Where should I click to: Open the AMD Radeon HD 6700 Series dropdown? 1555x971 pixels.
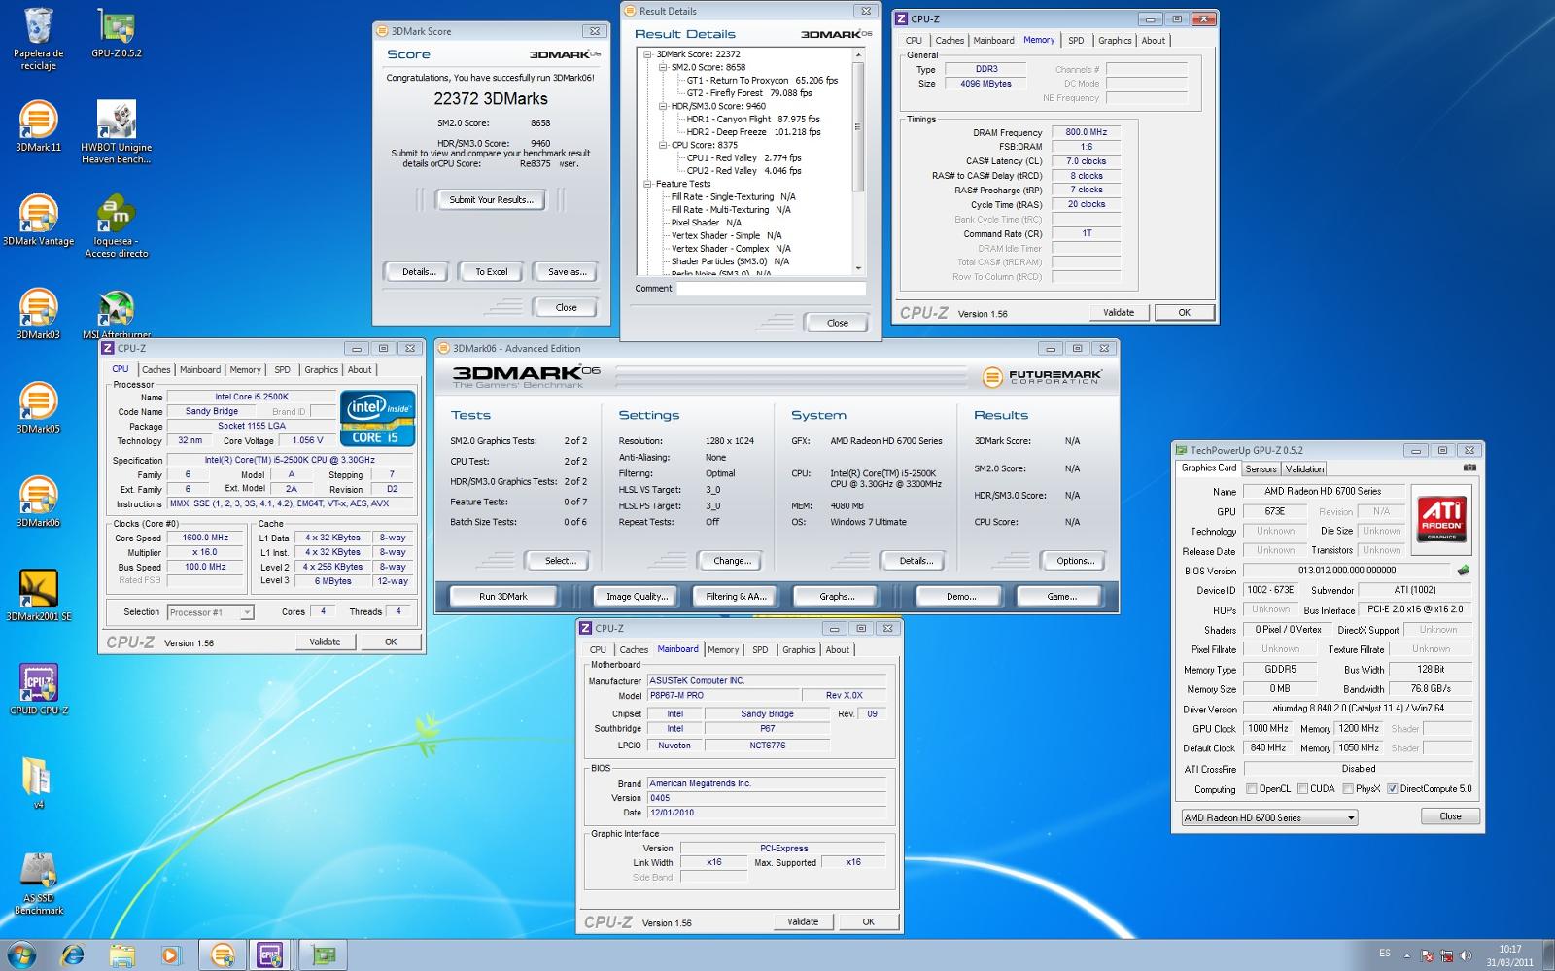pos(1269,817)
